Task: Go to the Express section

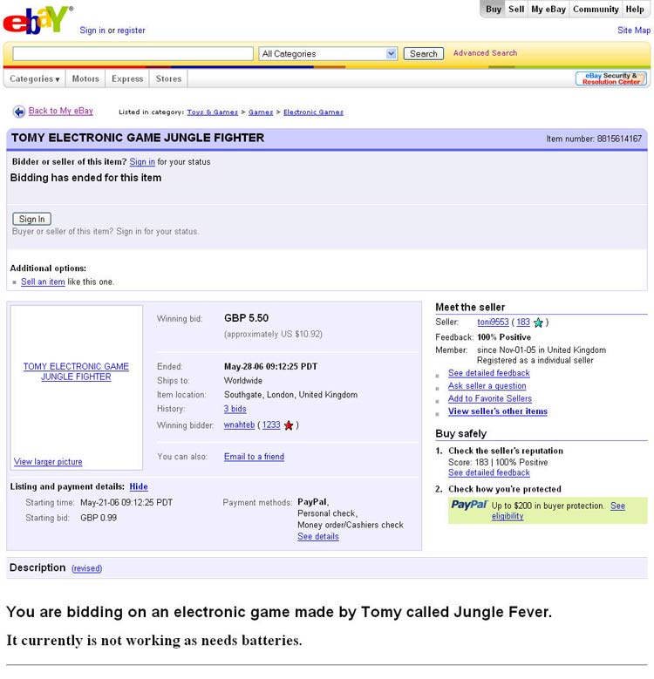Action: coord(127,78)
